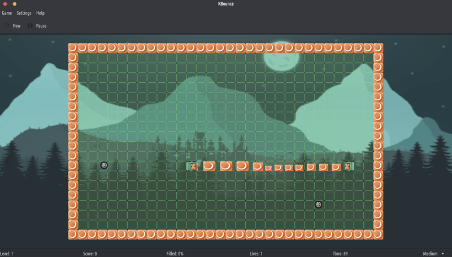
Task: Click the ball in the lower right area
Action: (x=319, y=205)
